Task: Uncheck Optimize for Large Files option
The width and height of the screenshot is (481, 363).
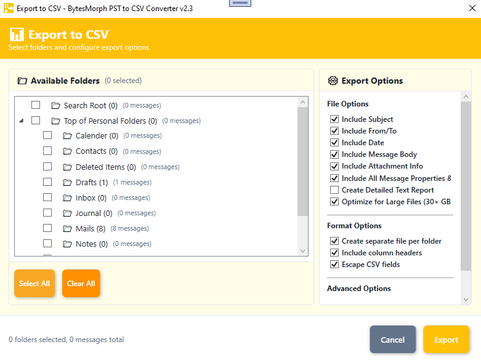Action: coord(334,202)
